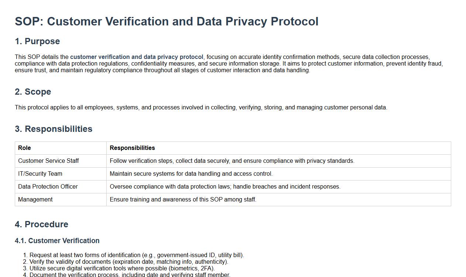Select the "Data Protection Officer" table cell
The image size is (466, 277).
48,187
